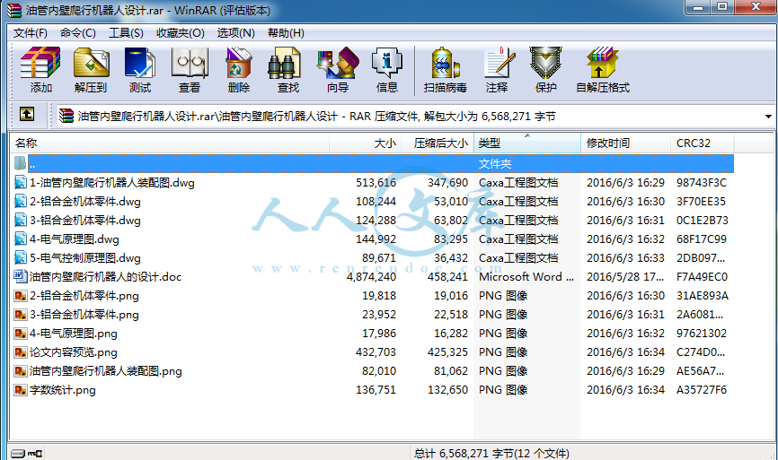Click the 文件夹 type cell in the '..' row
Screen dimensions: 778x460
click(x=495, y=164)
